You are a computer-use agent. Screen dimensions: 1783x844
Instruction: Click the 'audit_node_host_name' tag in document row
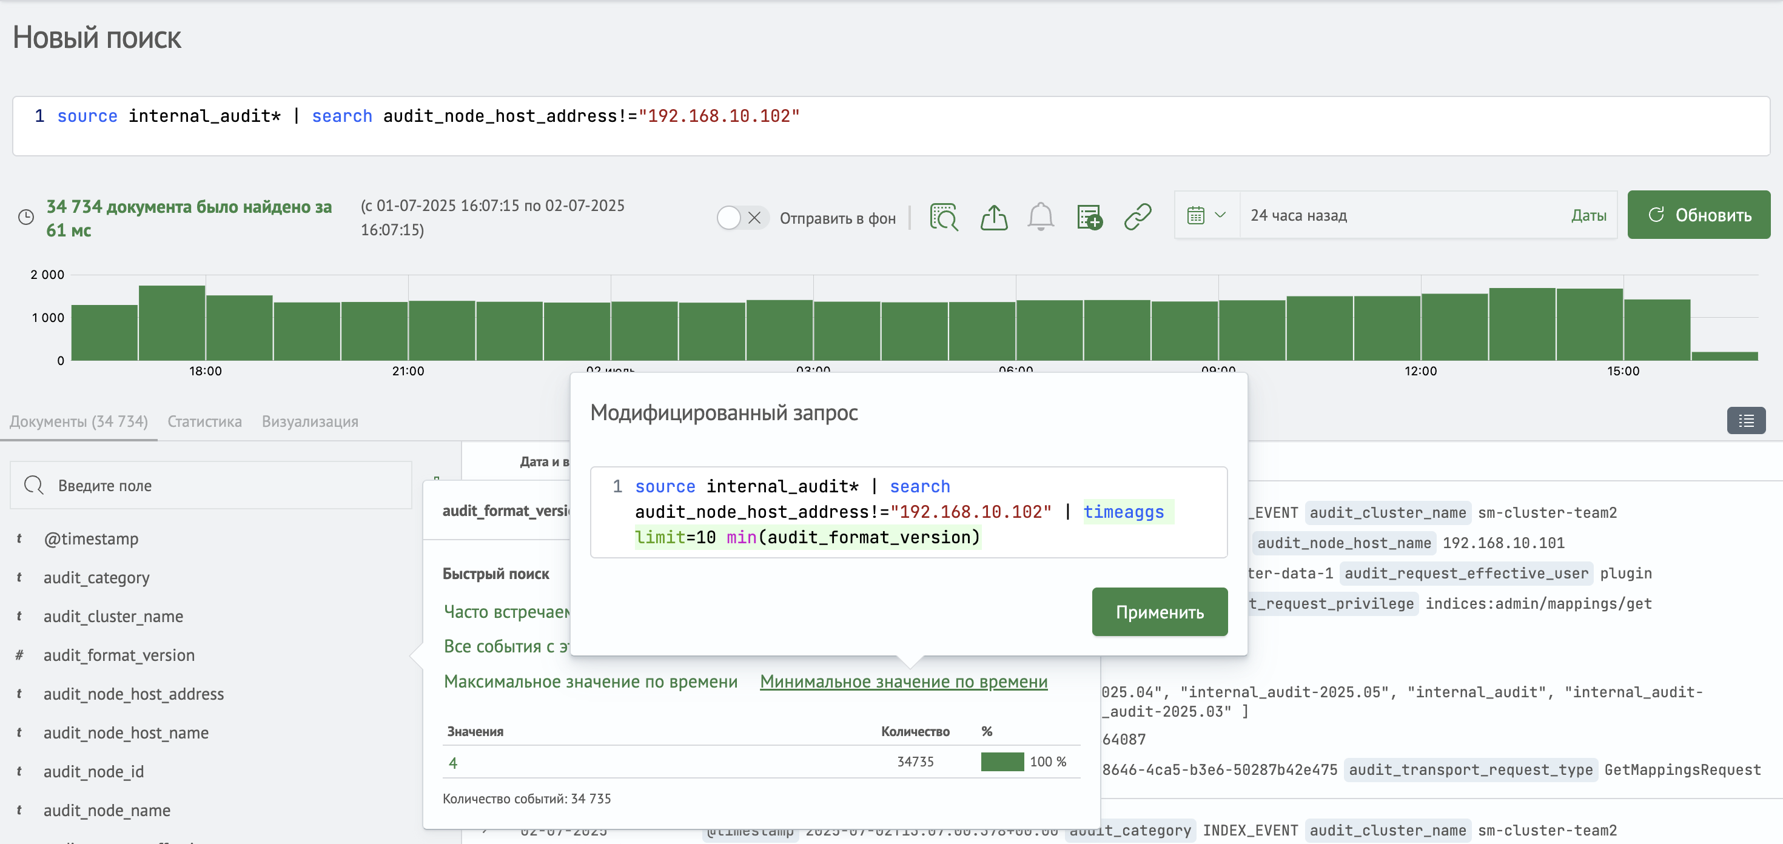[x=1343, y=543]
